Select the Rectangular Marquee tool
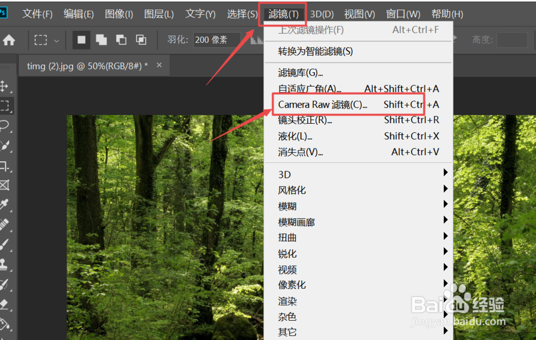The height and width of the screenshot is (340, 536). [5, 105]
